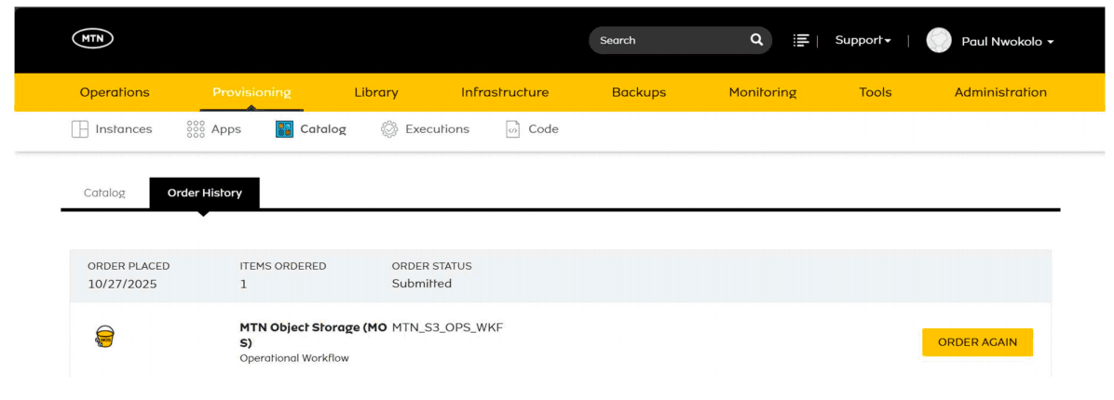Open the Library menu

coord(375,92)
